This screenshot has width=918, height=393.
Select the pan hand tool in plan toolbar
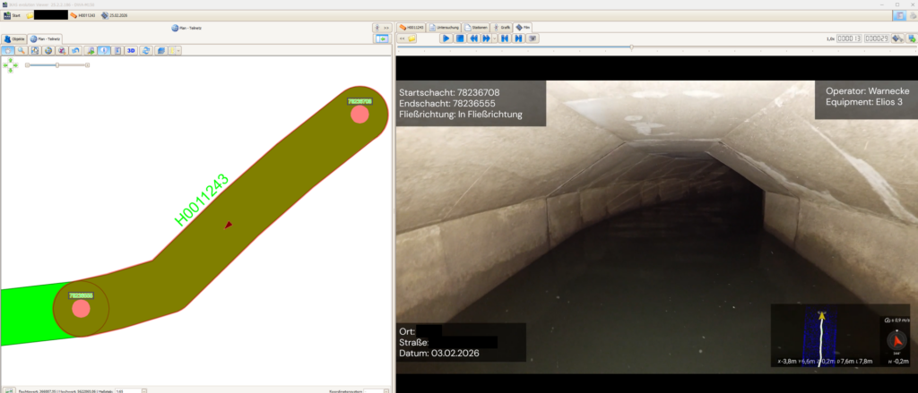point(7,50)
